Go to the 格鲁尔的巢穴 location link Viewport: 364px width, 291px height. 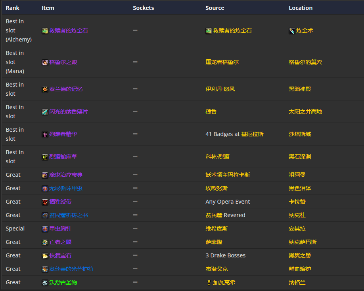[x=305, y=62]
